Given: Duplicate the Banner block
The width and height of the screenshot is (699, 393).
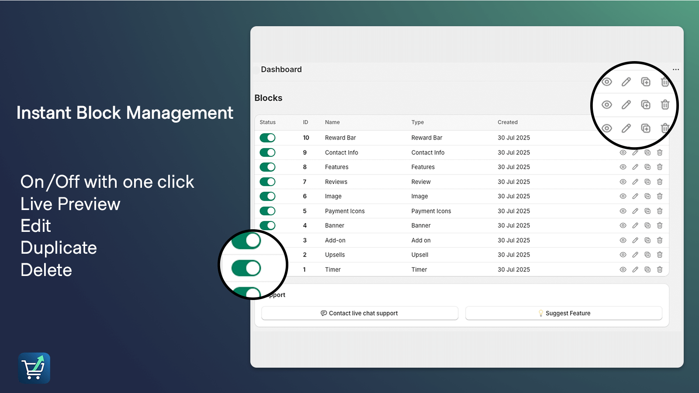Looking at the screenshot, I should 647,225.
